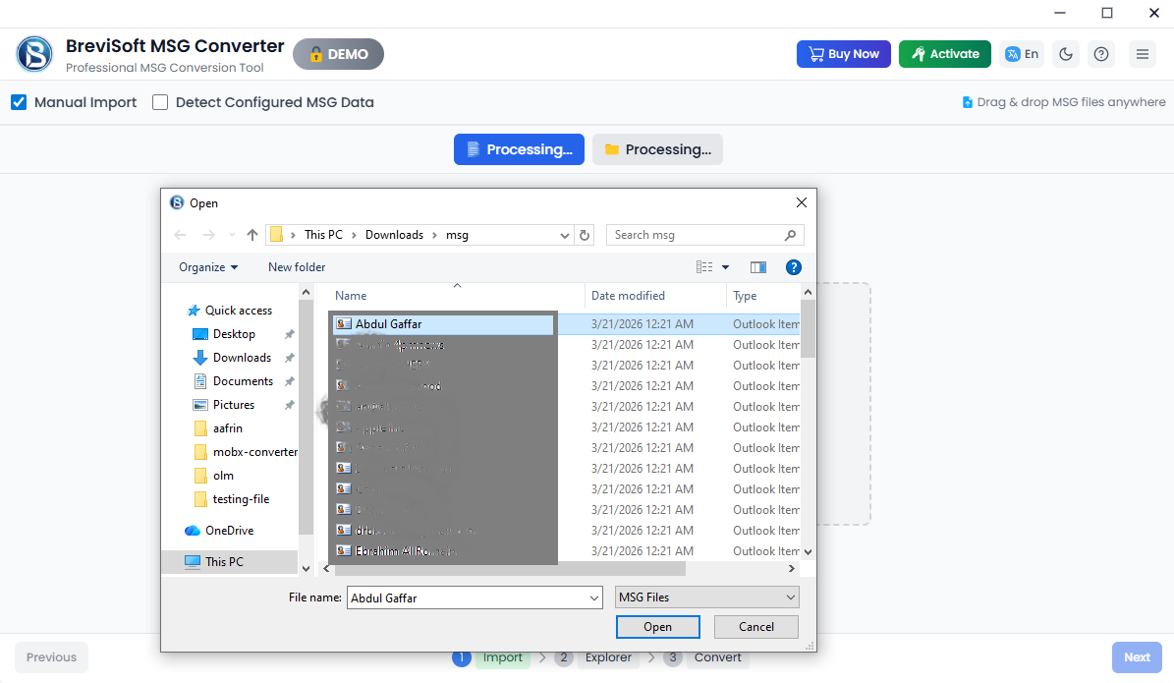Open the testing-file folder
Image resolution: width=1174 pixels, height=683 pixels.
pyautogui.click(x=241, y=499)
